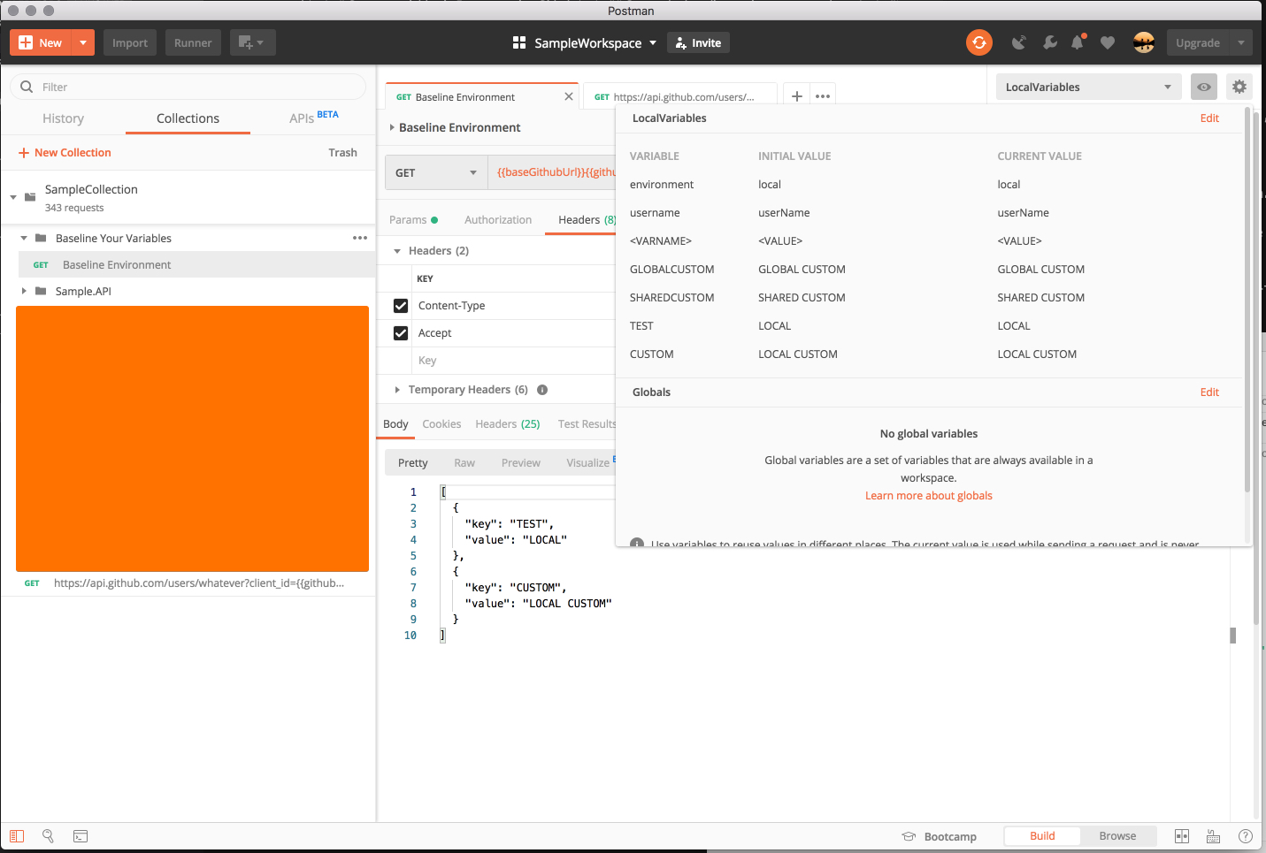Switch to Browse mode
1266x853 pixels.
coord(1117,836)
